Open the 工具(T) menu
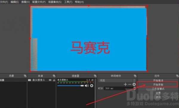This screenshot has height=108, width=179. [x=68, y=2]
